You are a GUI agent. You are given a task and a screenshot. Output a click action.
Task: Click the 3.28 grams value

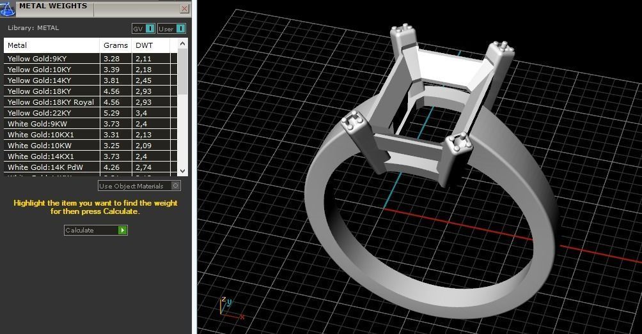(111, 59)
